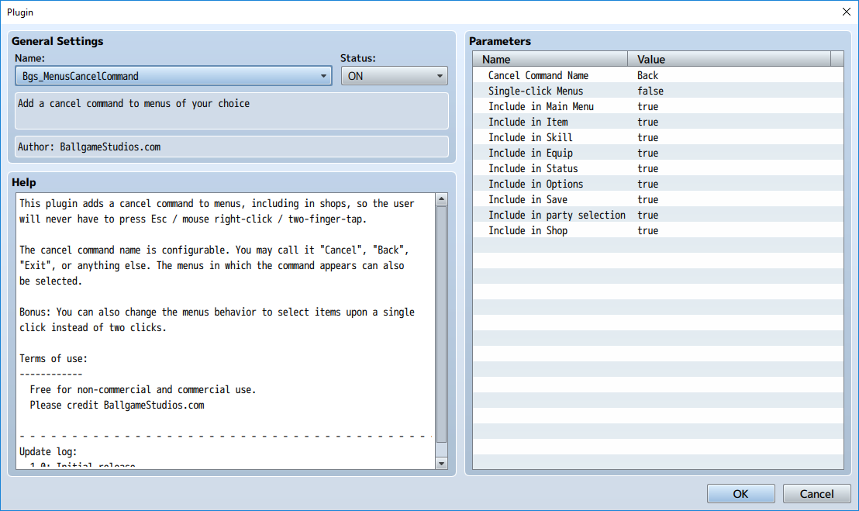The height and width of the screenshot is (511, 859).
Task: Click the Cancel button
Action: [816, 493]
